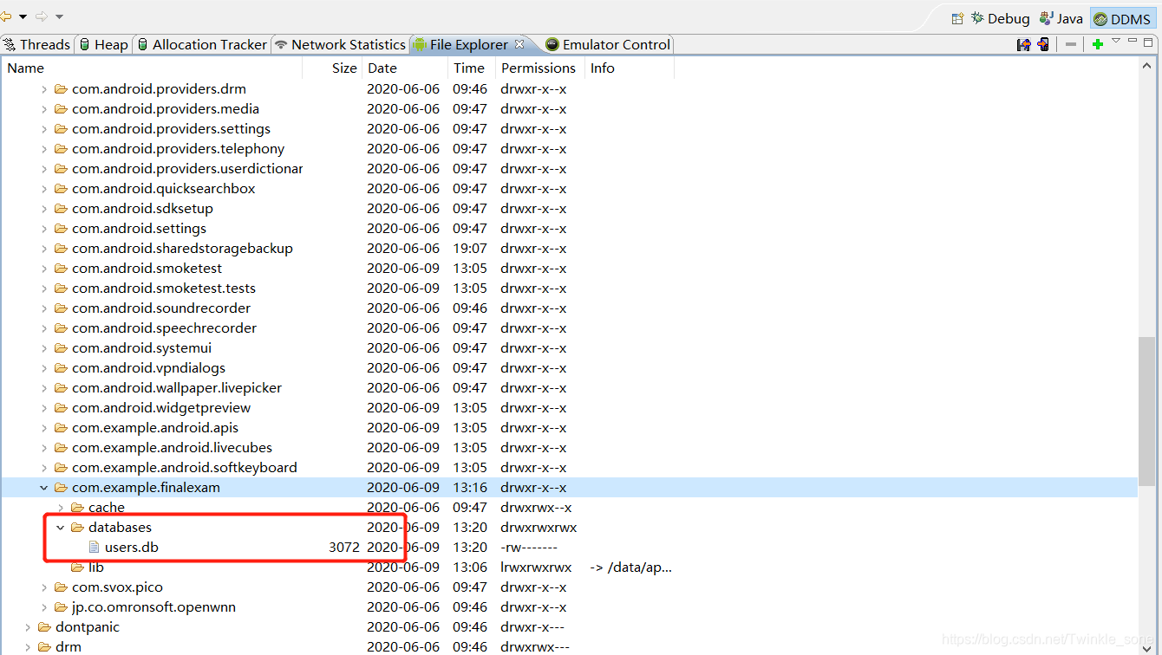The width and height of the screenshot is (1162, 655).
Task: Select the users.db file icon
Action: (x=95, y=548)
